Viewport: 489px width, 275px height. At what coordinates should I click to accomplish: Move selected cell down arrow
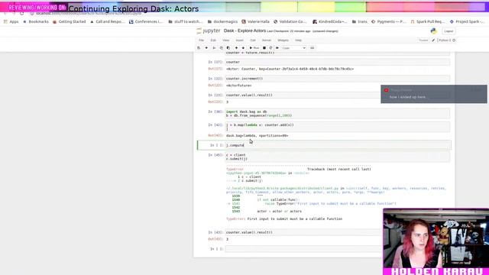243,48
